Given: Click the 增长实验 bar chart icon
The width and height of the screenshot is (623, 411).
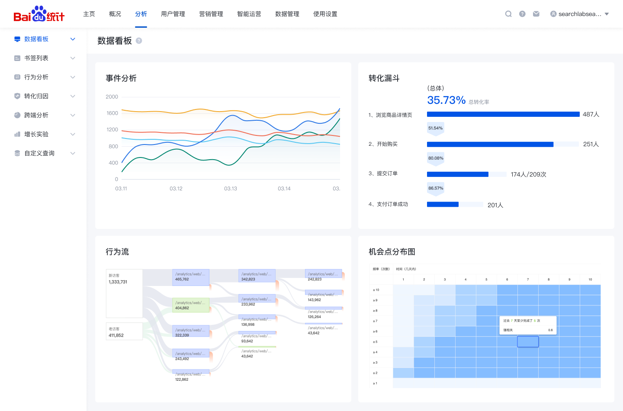Looking at the screenshot, I should 17,134.
